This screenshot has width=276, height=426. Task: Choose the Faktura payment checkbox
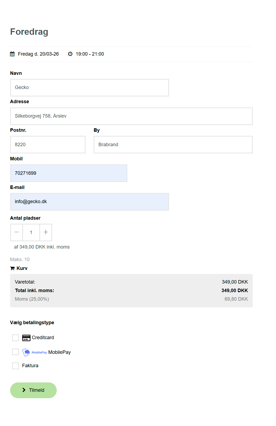pos(16,366)
